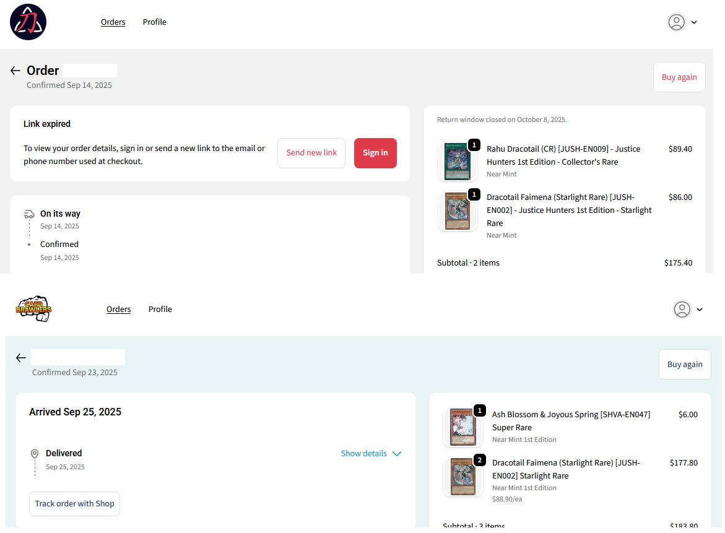This screenshot has height=533, width=725.
Task: Open Dracotail Faimena thumbnail priced $177.80
Action: tap(463, 477)
